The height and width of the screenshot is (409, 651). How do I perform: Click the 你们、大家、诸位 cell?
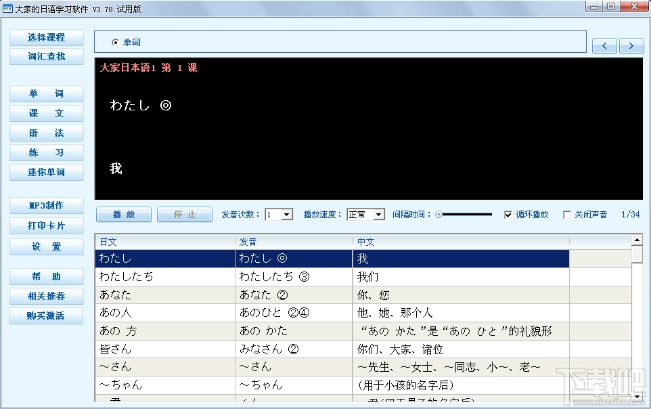pos(461,349)
